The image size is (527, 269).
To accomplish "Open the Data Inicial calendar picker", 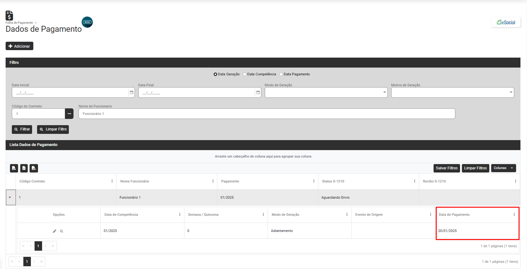I will point(131,92).
